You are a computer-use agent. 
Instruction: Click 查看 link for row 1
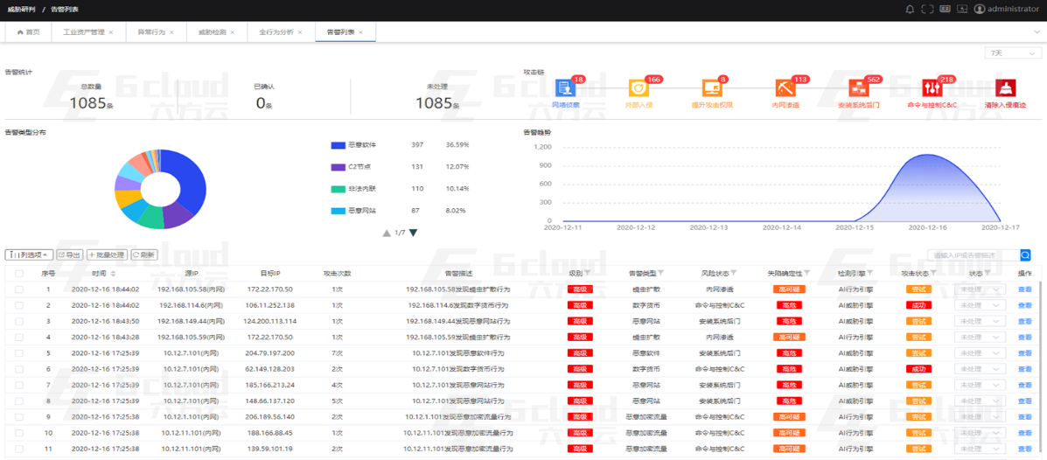coord(1024,289)
